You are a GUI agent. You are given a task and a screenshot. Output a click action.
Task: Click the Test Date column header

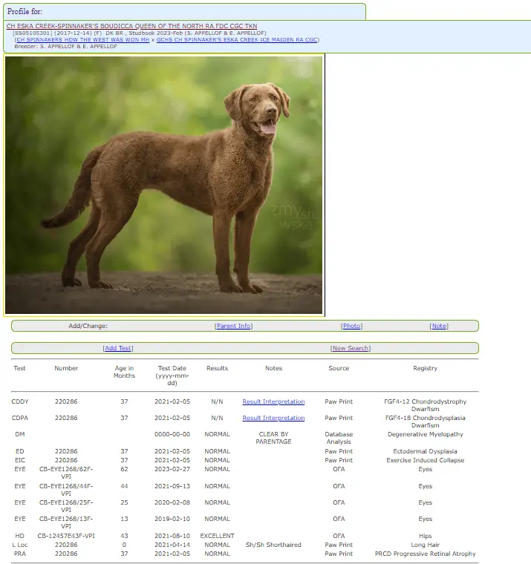click(172, 375)
